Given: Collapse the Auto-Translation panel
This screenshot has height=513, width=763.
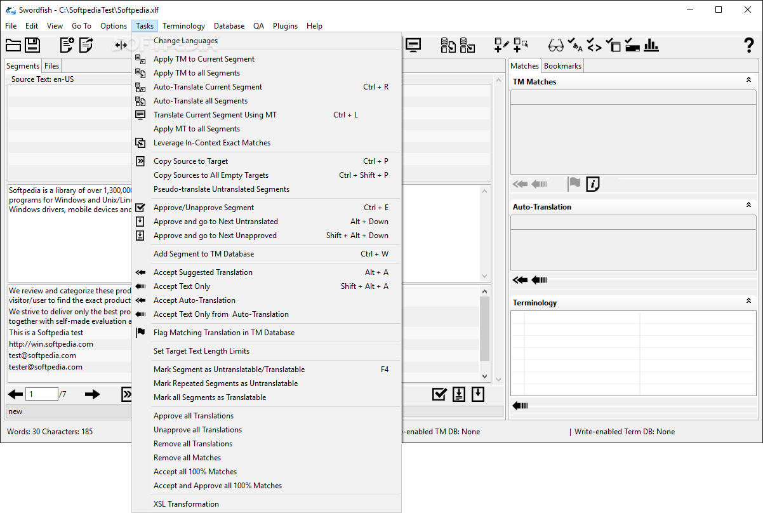Looking at the screenshot, I should coord(748,206).
